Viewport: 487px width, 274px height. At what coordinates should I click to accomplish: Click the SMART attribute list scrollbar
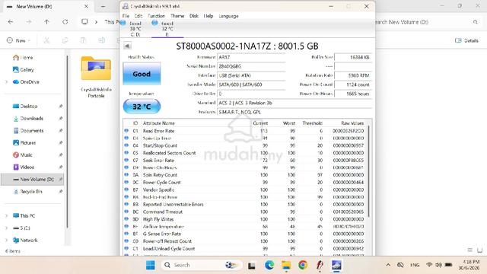tap(368, 170)
